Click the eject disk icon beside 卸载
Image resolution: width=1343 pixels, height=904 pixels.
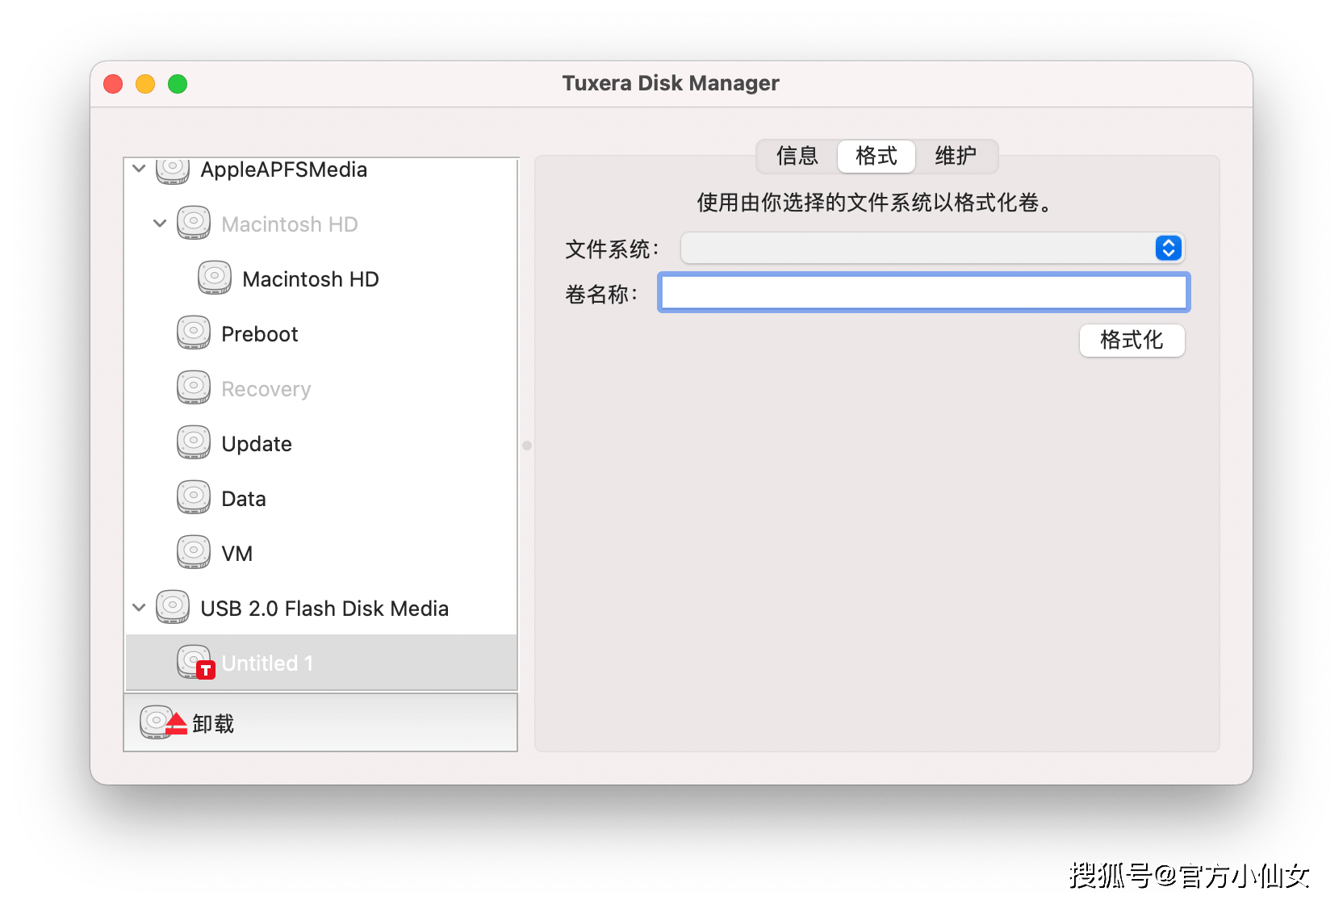[163, 723]
